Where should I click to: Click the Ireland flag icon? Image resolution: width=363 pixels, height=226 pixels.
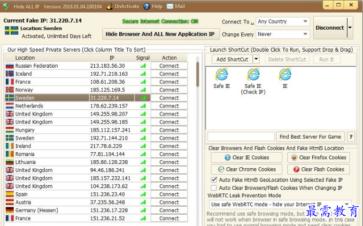9,146
